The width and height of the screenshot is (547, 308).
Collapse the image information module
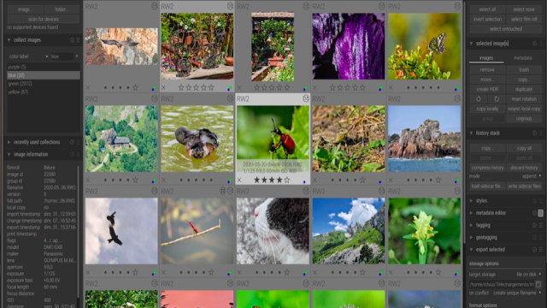[x=9, y=154]
